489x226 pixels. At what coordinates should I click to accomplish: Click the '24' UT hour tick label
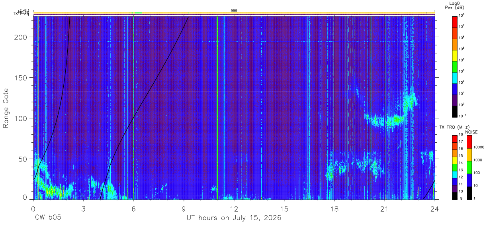435,208
